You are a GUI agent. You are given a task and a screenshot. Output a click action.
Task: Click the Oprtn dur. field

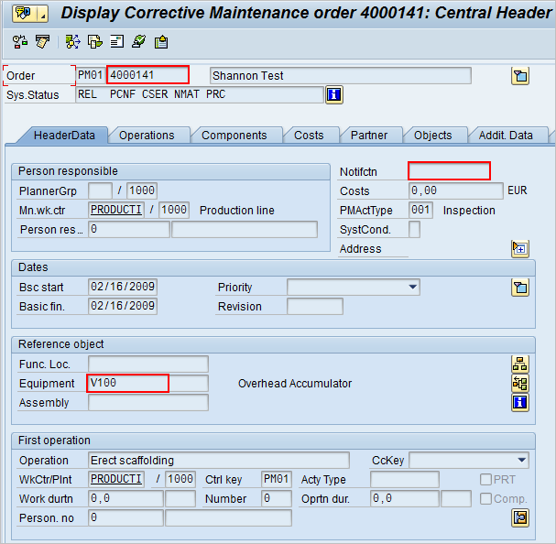point(405,498)
